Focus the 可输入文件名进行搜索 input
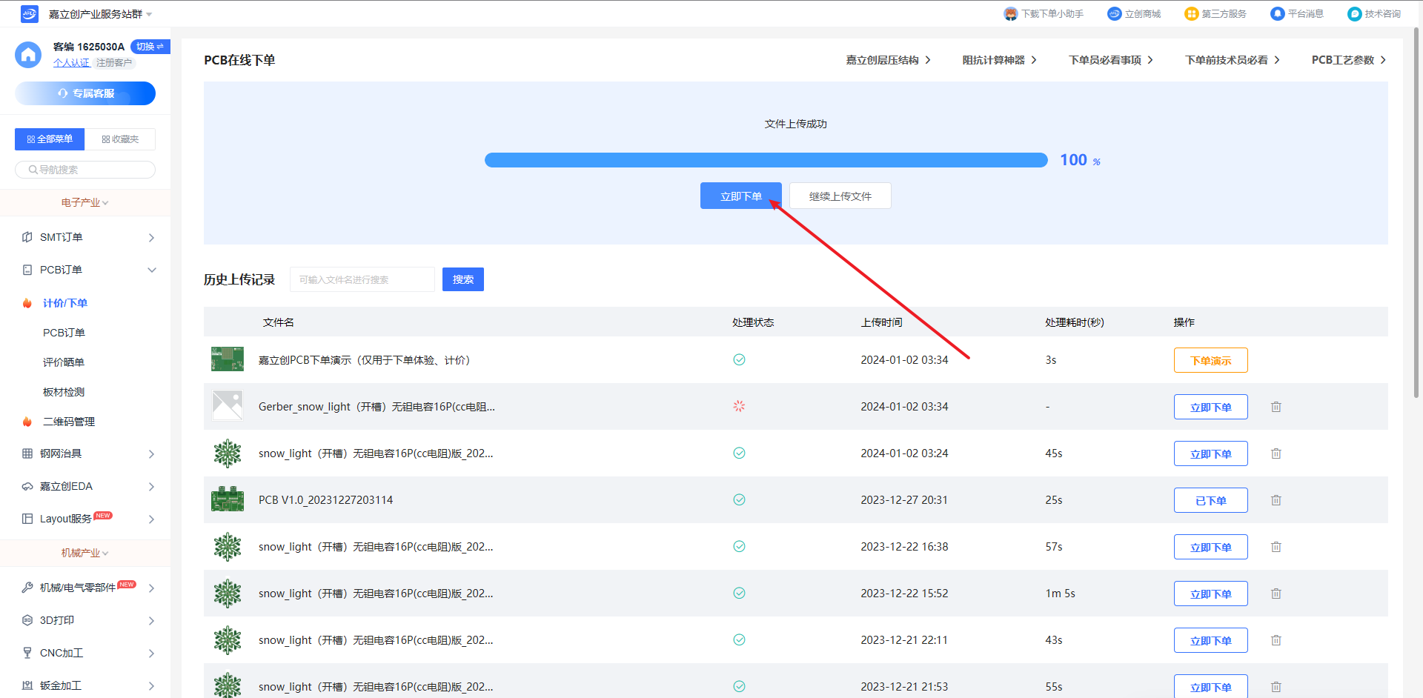This screenshot has width=1423, height=698. pos(362,279)
